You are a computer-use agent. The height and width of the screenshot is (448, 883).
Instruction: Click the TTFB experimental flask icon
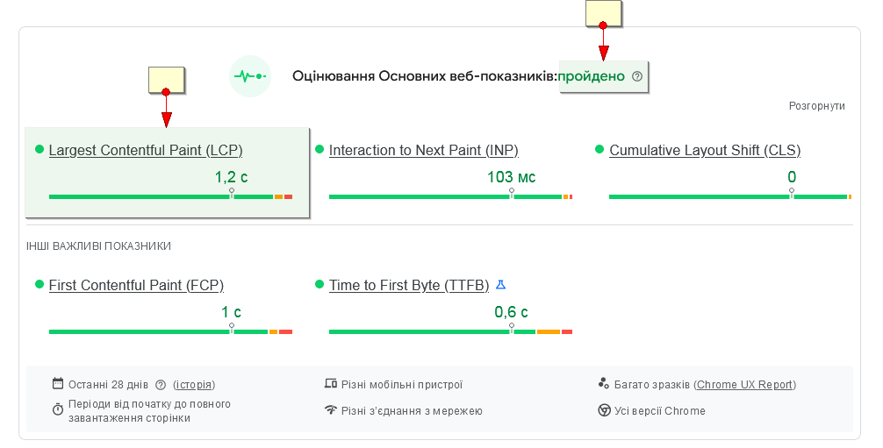tap(501, 285)
